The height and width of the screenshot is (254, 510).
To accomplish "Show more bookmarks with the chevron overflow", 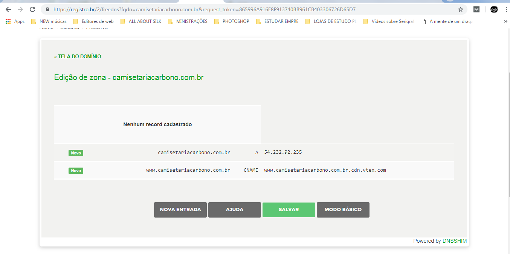I will pyautogui.click(x=505, y=21).
